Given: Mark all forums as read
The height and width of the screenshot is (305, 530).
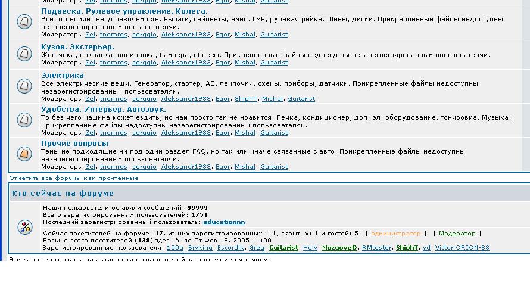Looking at the screenshot, I should (73, 178).
